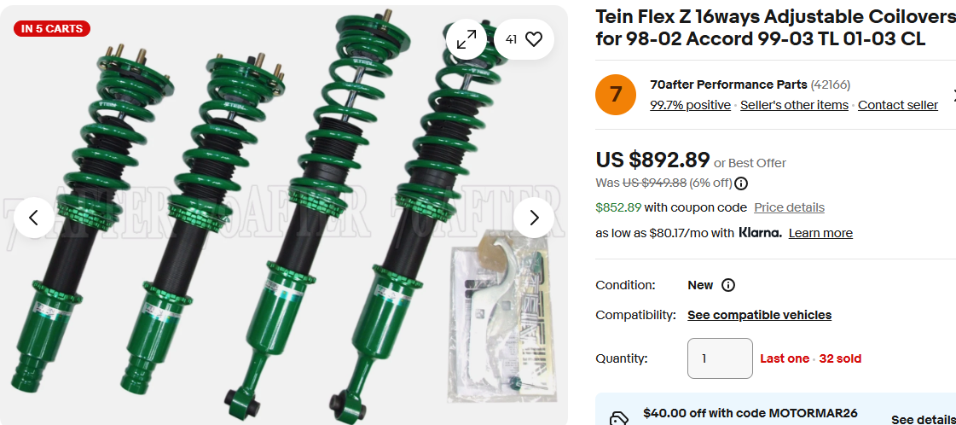View Seller's other items
The width and height of the screenshot is (956, 425).
795,105
